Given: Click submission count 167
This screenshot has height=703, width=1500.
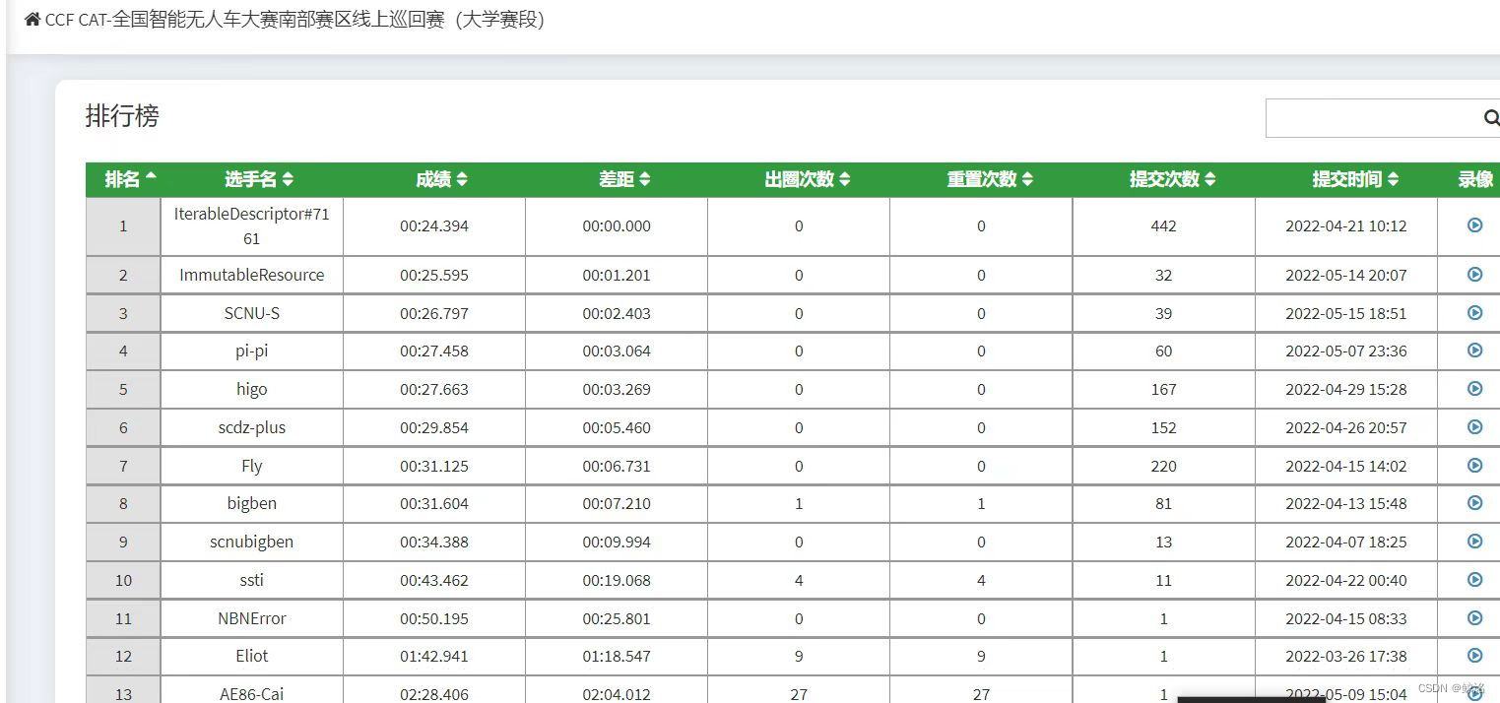Looking at the screenshot, I should click(x=1164, y=389).
